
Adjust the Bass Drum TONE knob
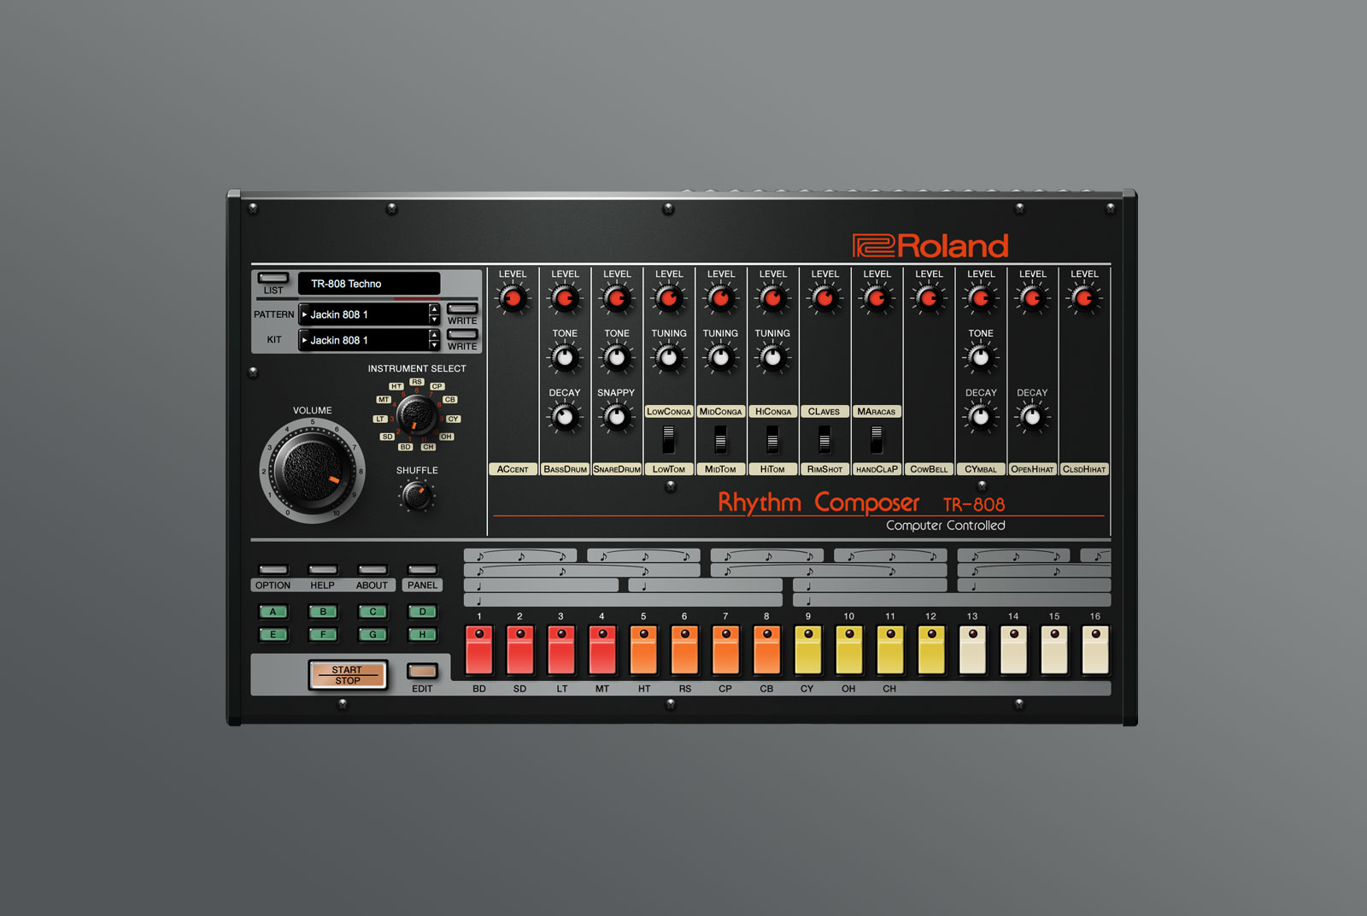coord(565,357)
